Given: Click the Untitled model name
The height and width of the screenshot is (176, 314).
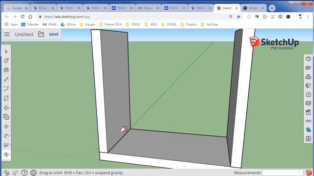Looking at the screenshot, I should [x=24, y=34].
